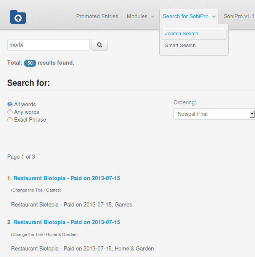
Task: Click the 'Search for:' heading
Action: coord(29,83)
